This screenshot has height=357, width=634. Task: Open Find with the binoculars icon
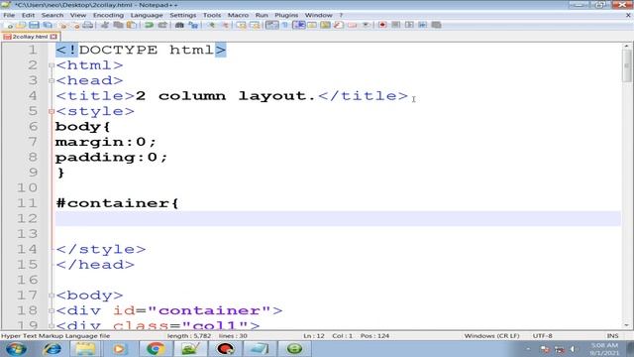(x=179, y=25)
